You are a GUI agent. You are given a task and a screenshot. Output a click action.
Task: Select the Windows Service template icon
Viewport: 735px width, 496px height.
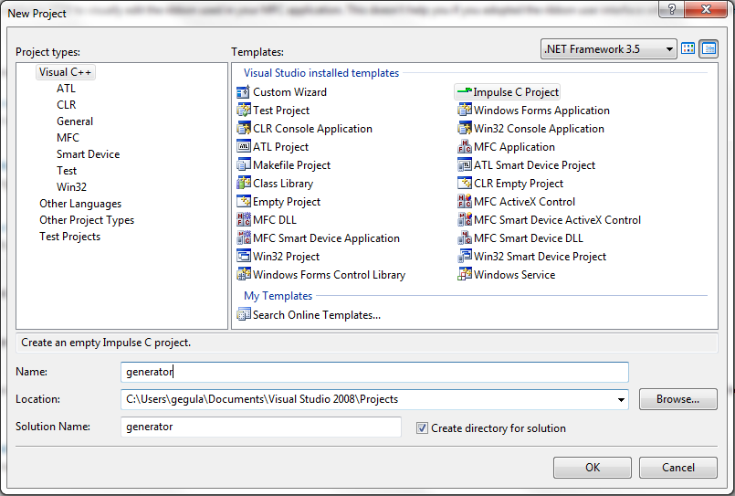[464, 275]
